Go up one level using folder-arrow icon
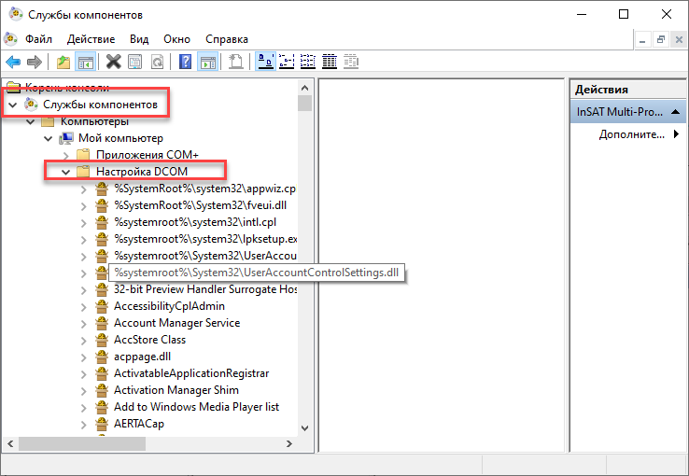 pos(63,62)
